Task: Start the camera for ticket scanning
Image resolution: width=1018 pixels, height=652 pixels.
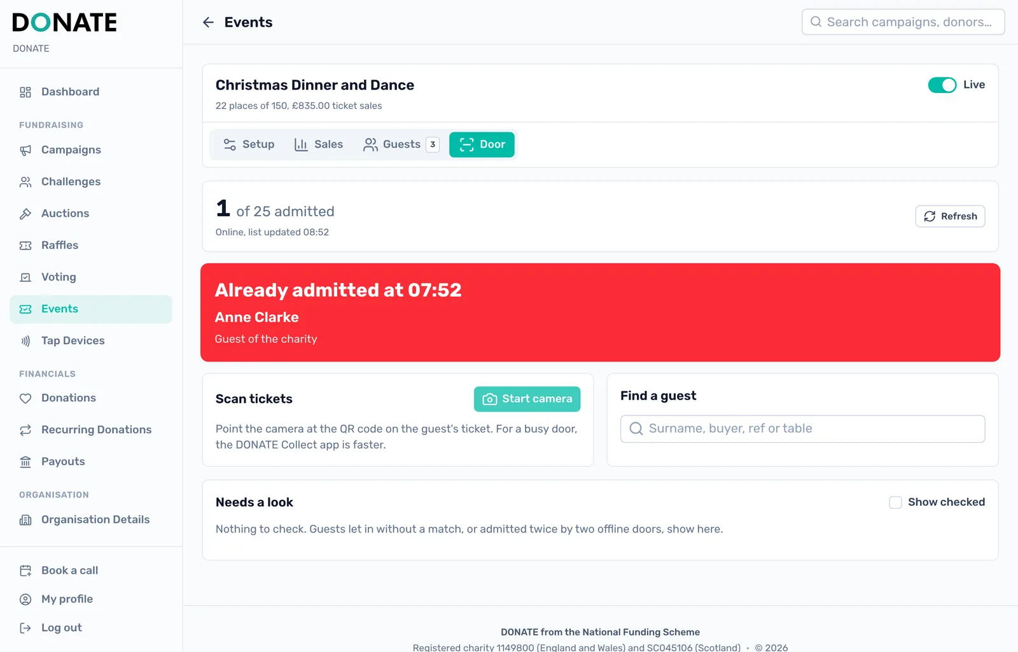Action: (527, 399)
